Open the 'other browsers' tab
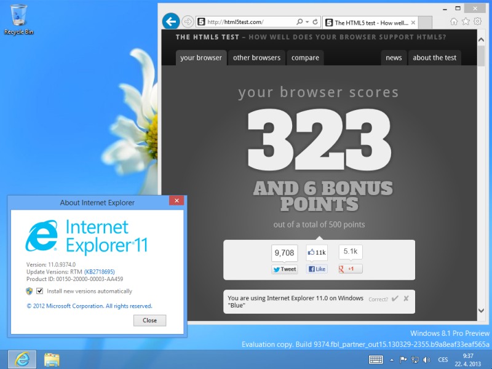The height and width of the screenshot is (369, 492). (256, 58)
